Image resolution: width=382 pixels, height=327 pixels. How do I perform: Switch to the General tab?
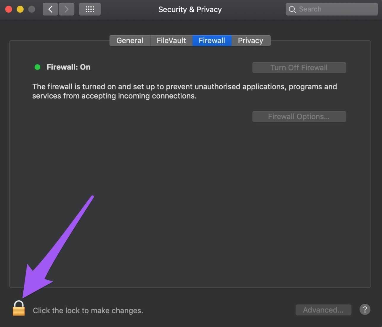click(130, 41)
